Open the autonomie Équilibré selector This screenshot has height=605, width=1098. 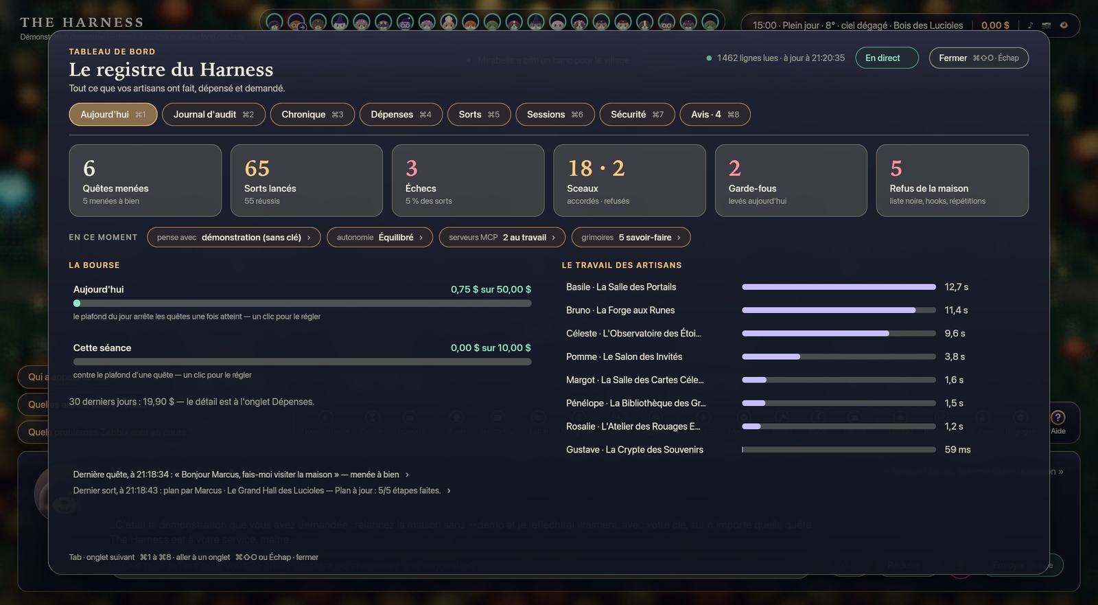click(379, 238)
